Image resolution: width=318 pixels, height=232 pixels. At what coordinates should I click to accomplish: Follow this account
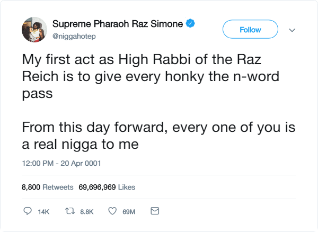pyautogui.click(x=250, y=29)
